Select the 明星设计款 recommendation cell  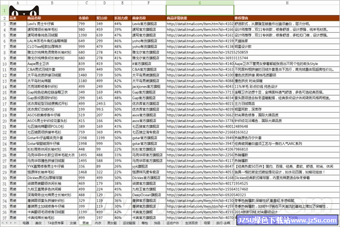[287, 46]
